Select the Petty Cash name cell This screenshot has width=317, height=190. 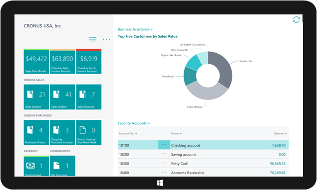[x=180, y=164]
